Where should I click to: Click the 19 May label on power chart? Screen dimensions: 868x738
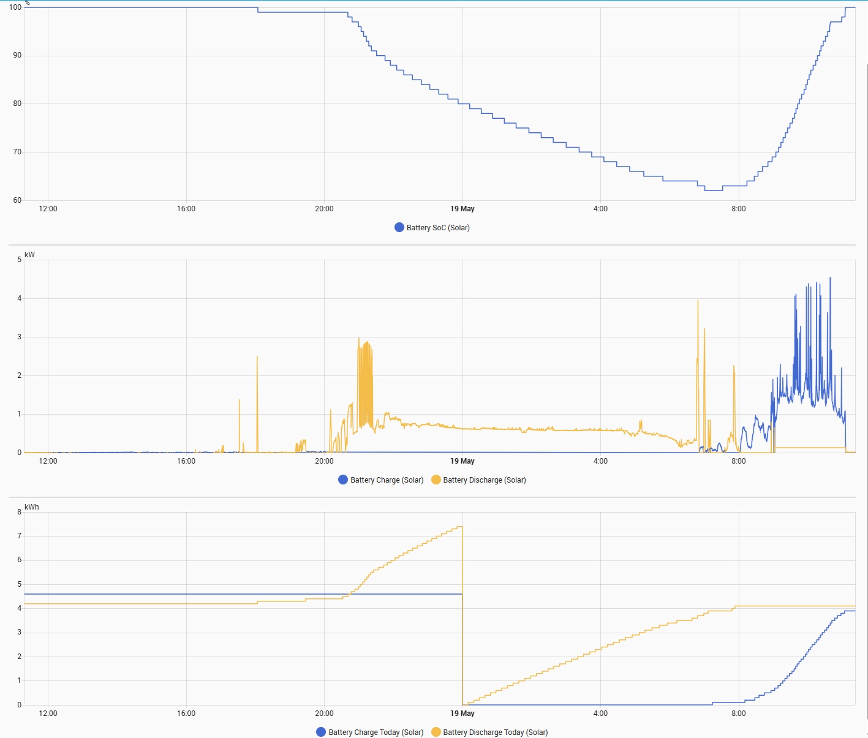click(462, 461)
